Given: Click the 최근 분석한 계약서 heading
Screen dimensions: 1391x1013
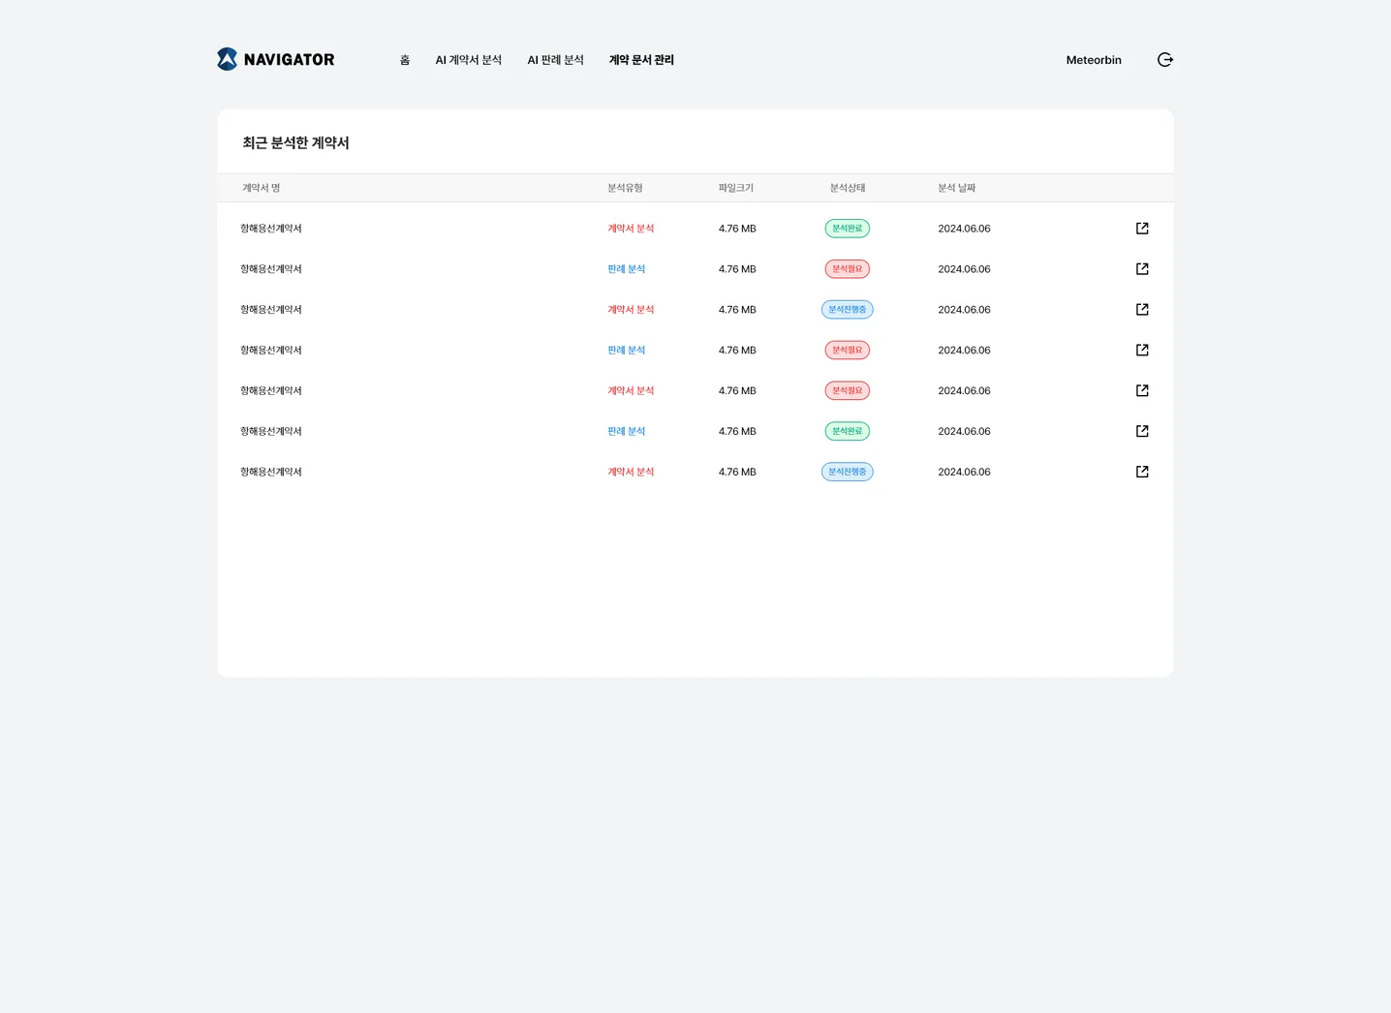Looking at the screenshot, I should pyautogui.click(x=295, y=142).
